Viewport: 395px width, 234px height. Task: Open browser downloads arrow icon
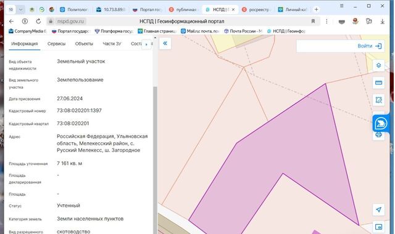coord(383,22)
